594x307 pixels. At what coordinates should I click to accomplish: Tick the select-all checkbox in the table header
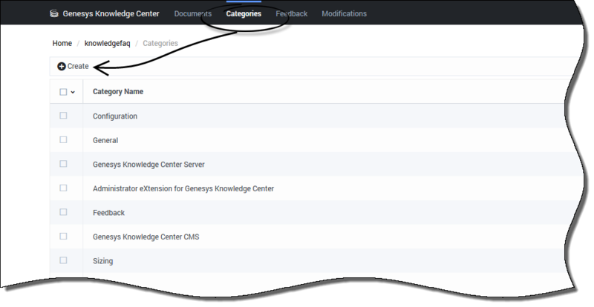point(63,92)
